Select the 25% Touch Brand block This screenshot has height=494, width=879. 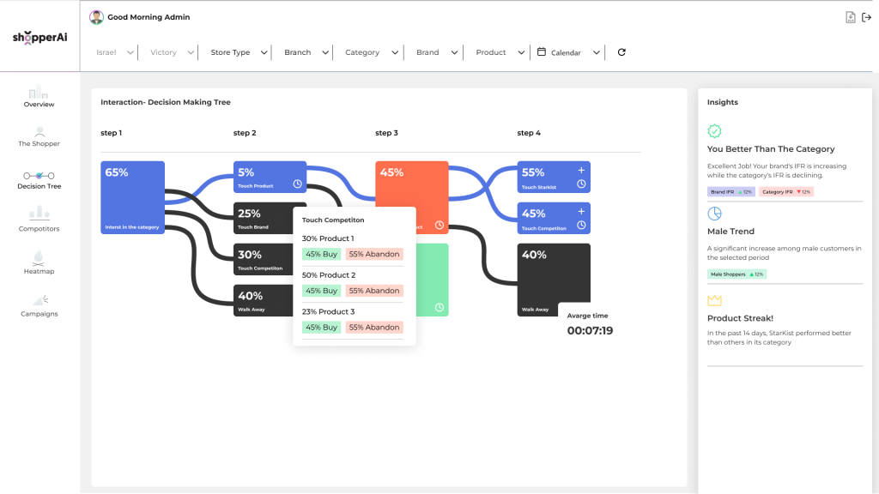tap(263, 219)
